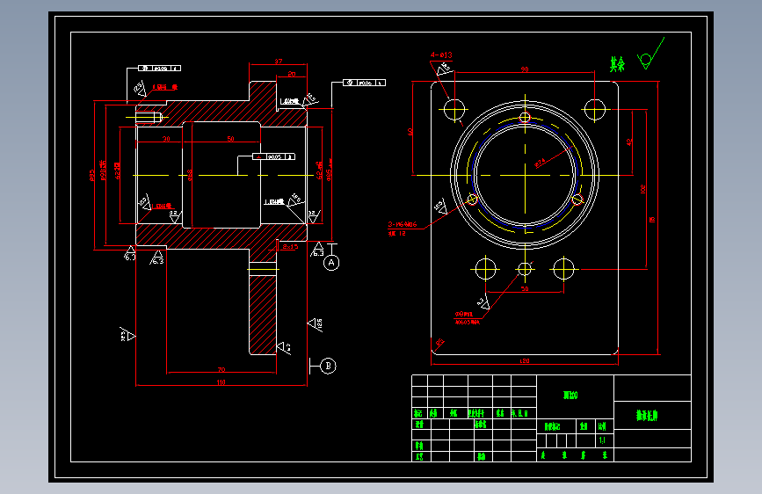Select the tapped hole in section view
The height and width of the screenshot is (494, 762).
coord(149,117)
